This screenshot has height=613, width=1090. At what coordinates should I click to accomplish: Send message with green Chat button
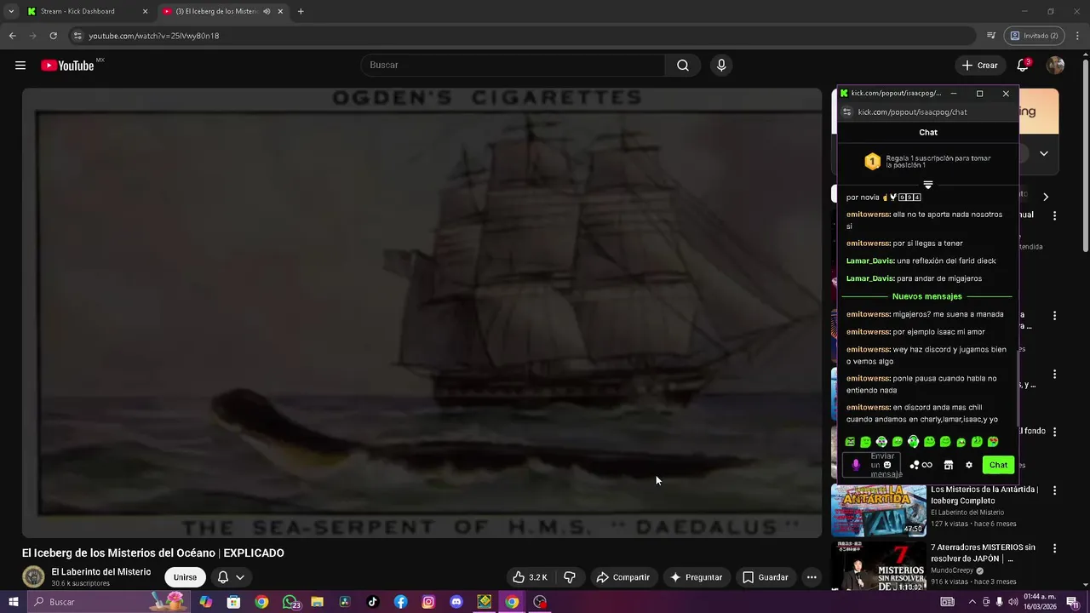point(998,465)
